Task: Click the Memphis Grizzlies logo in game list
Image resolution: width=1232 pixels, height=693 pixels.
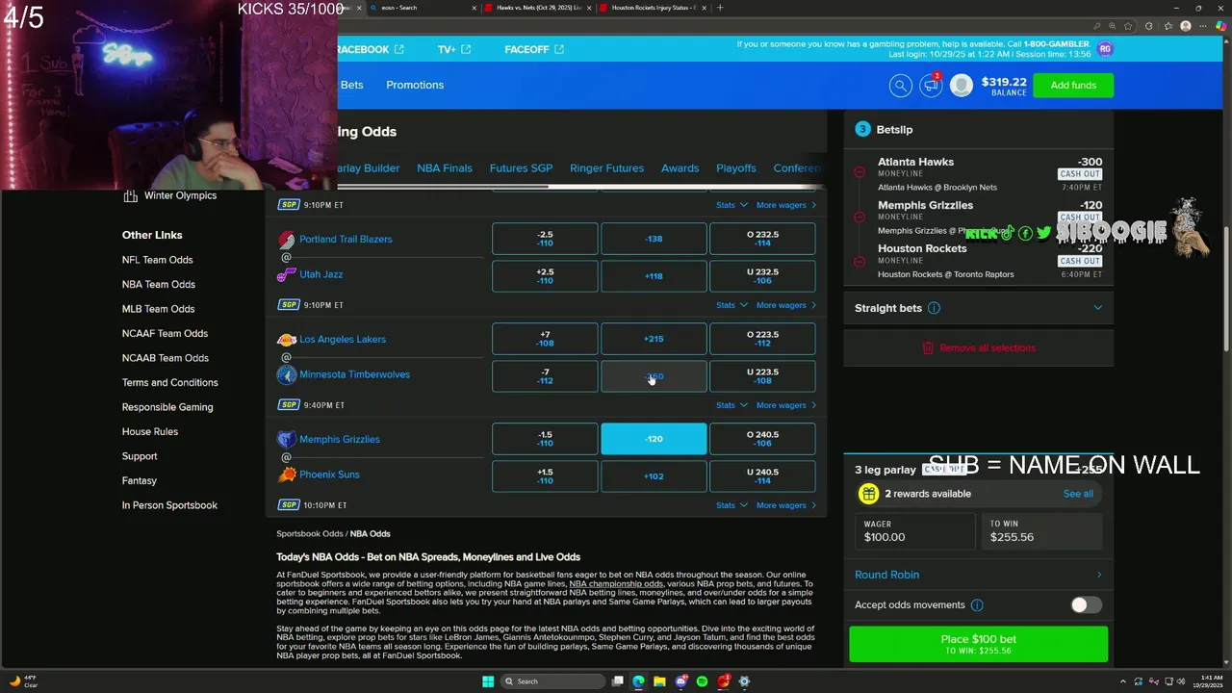Action: [x=287, y=440]
